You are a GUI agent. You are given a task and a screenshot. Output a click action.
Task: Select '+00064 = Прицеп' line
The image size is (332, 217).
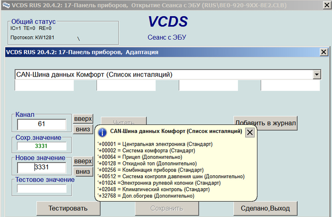140,157
